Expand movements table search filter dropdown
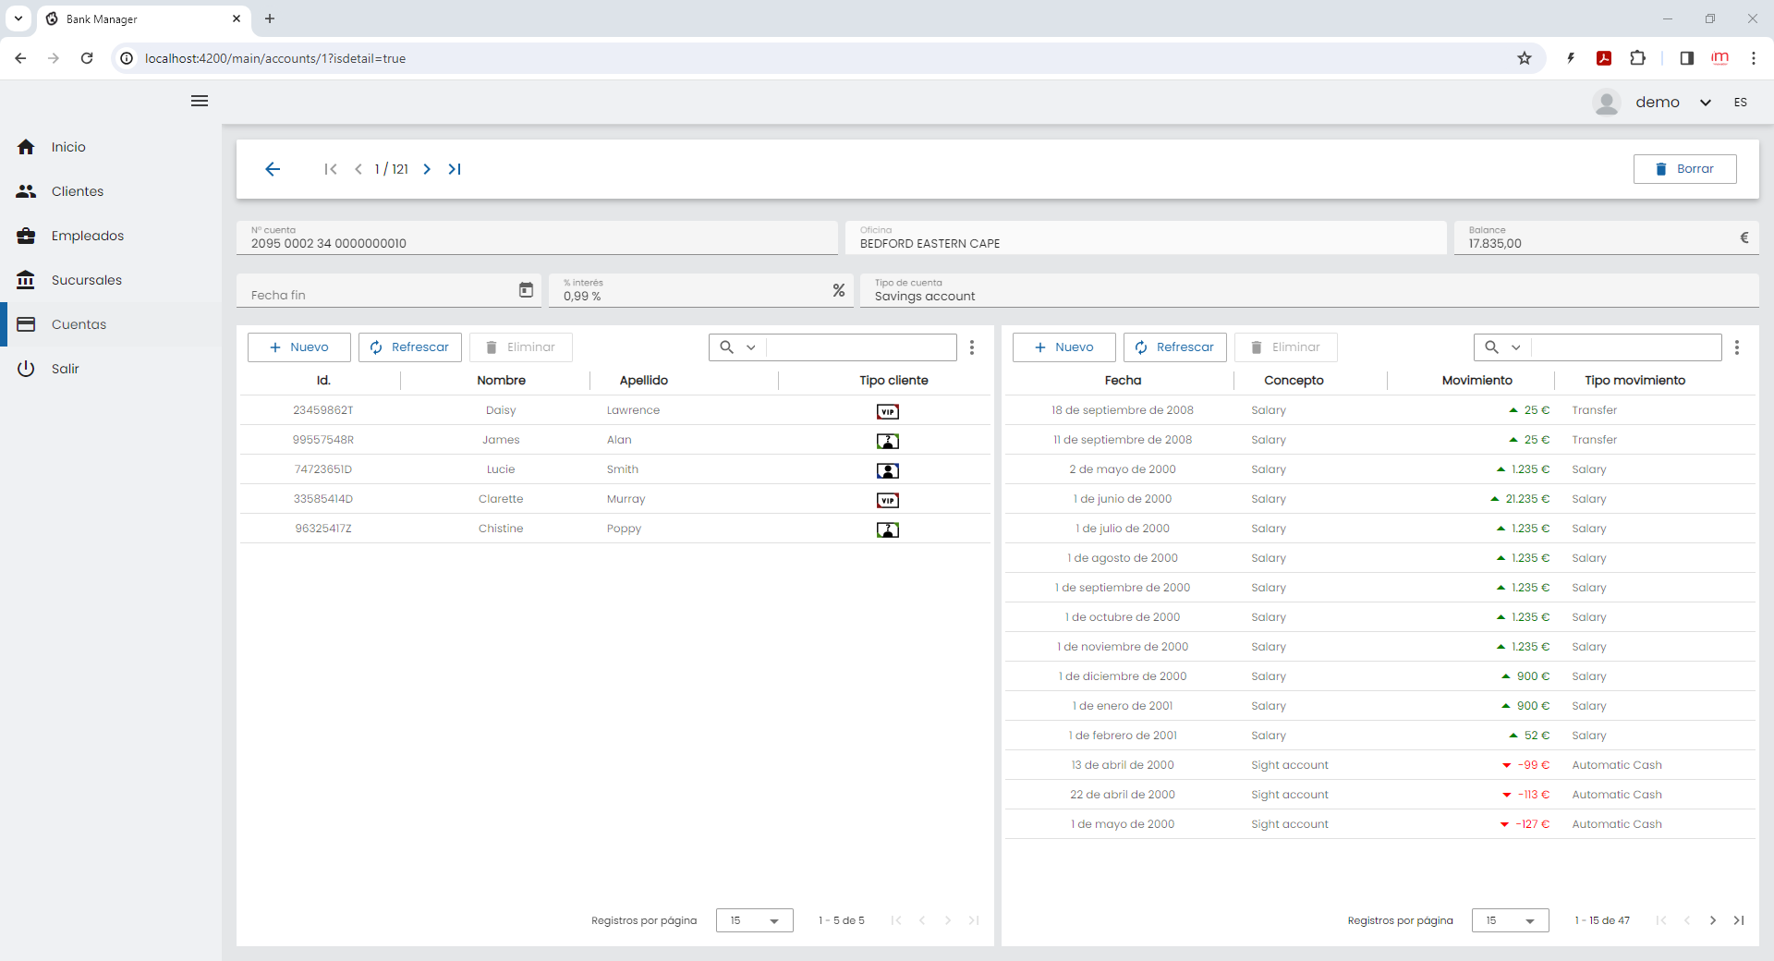 [1516, 347]
